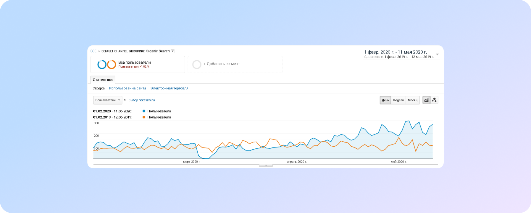Click the empty add-segment circle icon
The image size is (531, 213).
point(197,64)
